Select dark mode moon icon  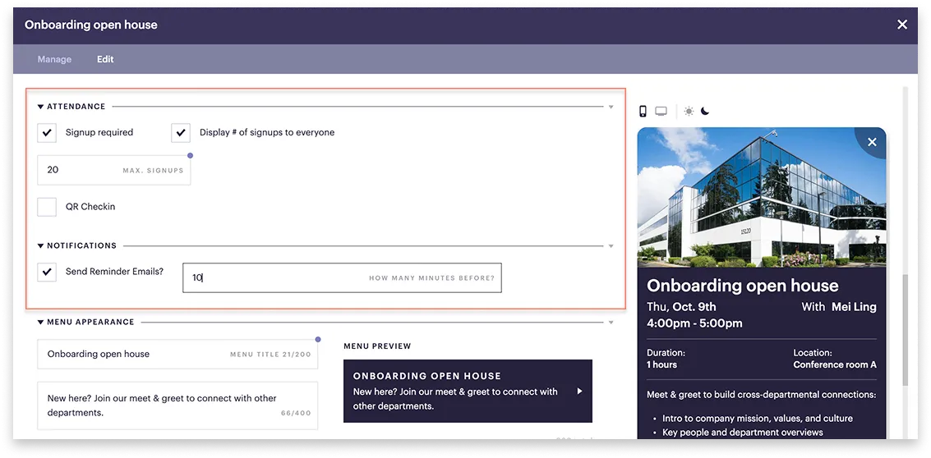705,111
